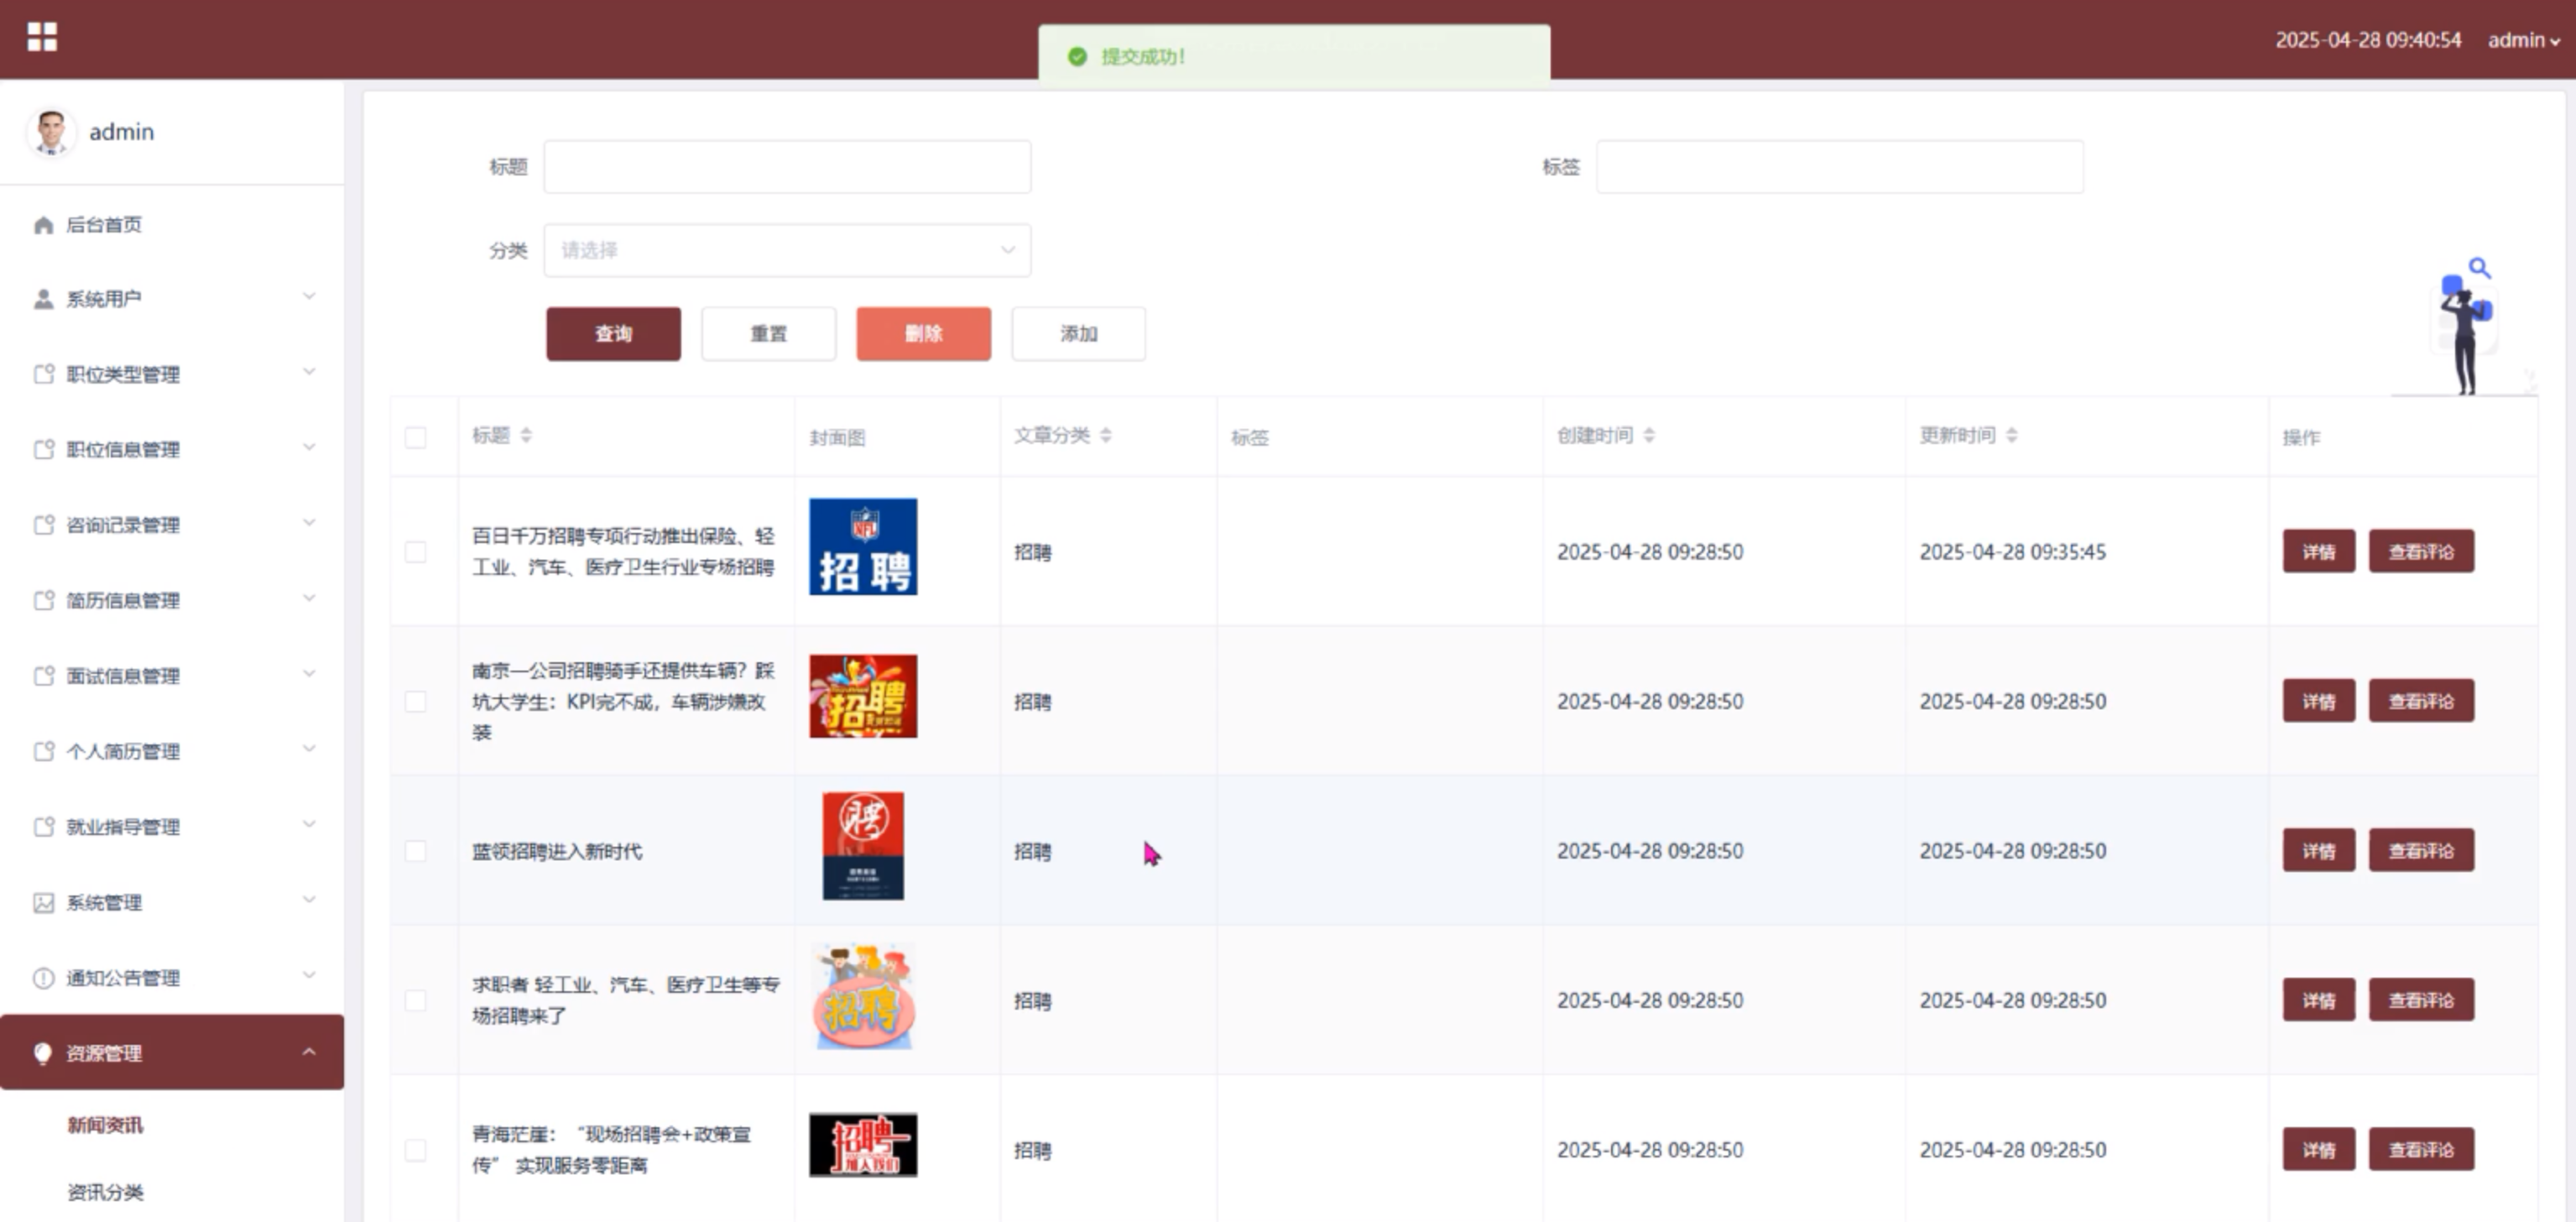The width and height of the screenshot is (2576, 1222).
Task: Select checkbox for 百日千万招聘专项行动 article
Action: click(x=415, y=552)
